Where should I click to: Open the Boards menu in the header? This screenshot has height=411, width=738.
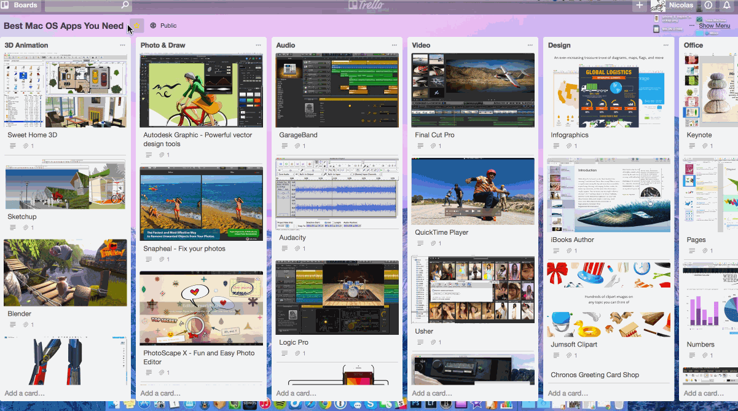[20, 5]
